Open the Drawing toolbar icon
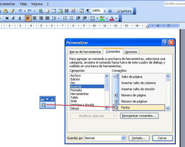Screen dimensions: 185x147 click(x=73, y=11)
